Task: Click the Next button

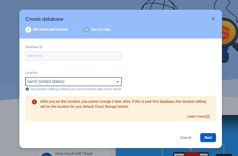Action: click(208, 138)
